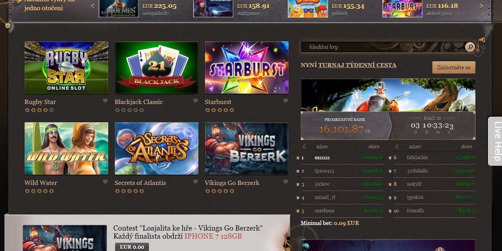Select player ea11111 in leaderboard
The height and width of the screenshot is (251, 502).
[322, 158]
